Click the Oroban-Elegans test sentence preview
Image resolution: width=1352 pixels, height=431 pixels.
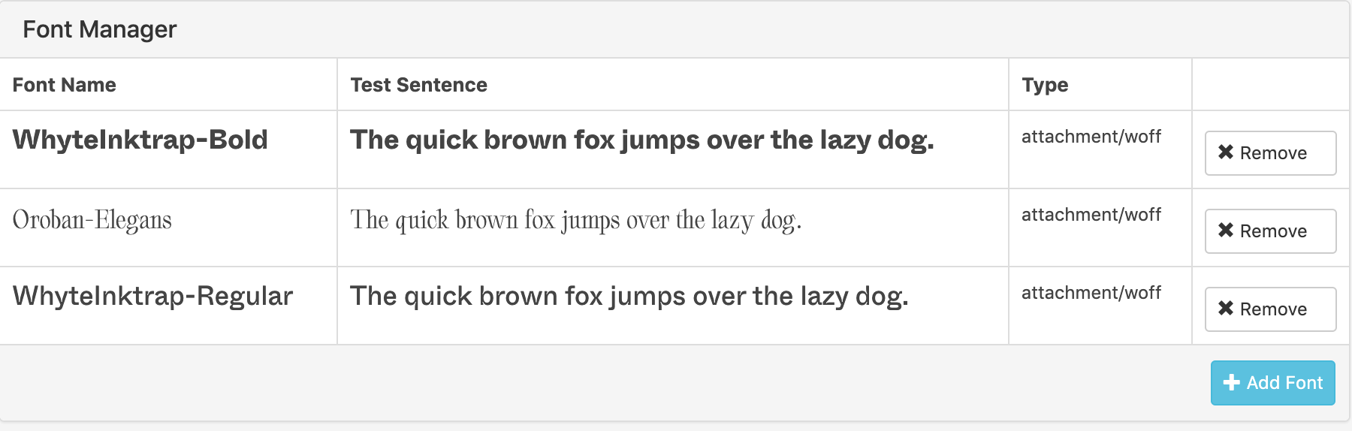(x=576, y=220)
